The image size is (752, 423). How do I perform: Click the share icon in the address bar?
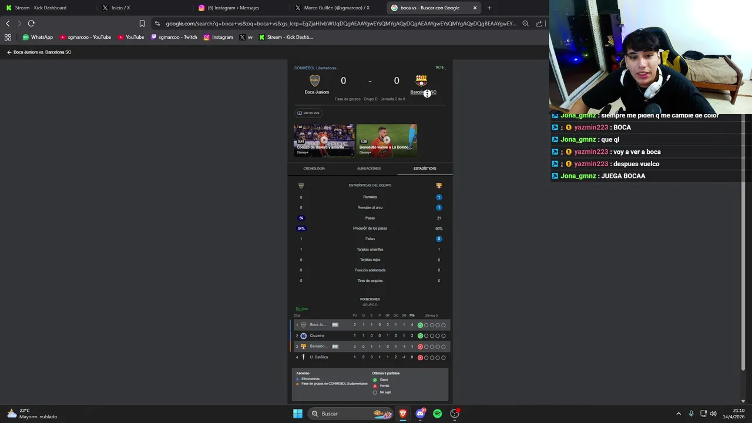coord(539,23)
